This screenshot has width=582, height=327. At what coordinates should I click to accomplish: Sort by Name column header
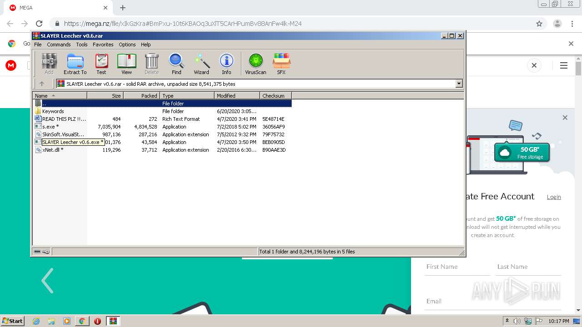60,95
